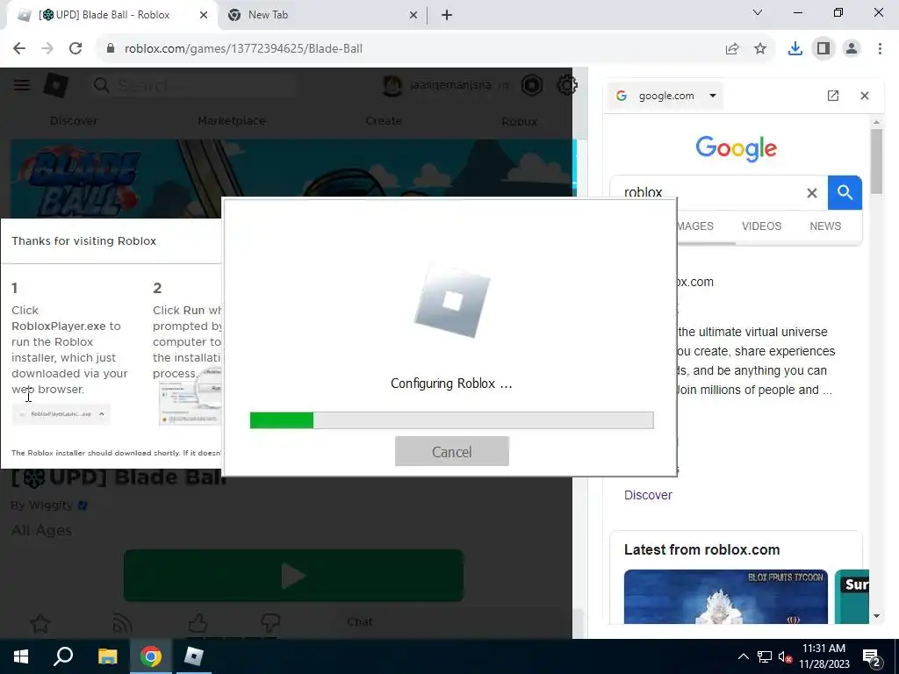Click Wiggity creator link
The width and height of the screenshot is (899, 674).
click(49, 505)
